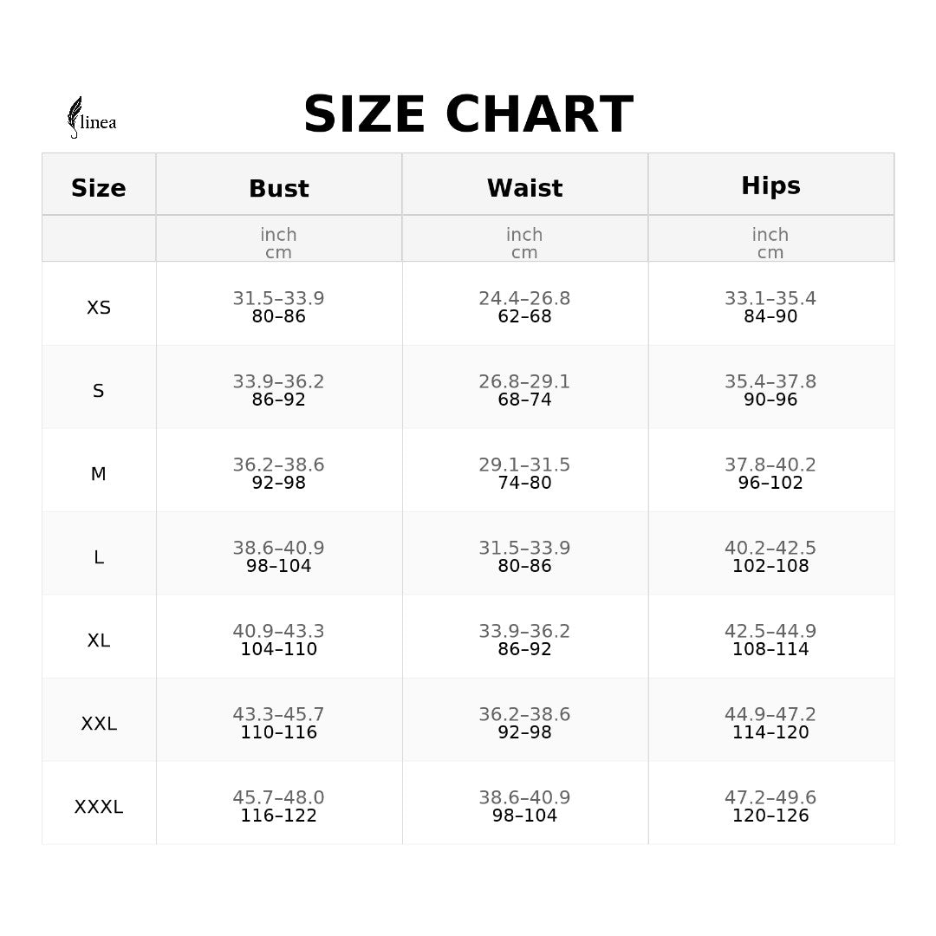936x936 pixels.
Task: Choose the M size row label
Action: (99, 474)
